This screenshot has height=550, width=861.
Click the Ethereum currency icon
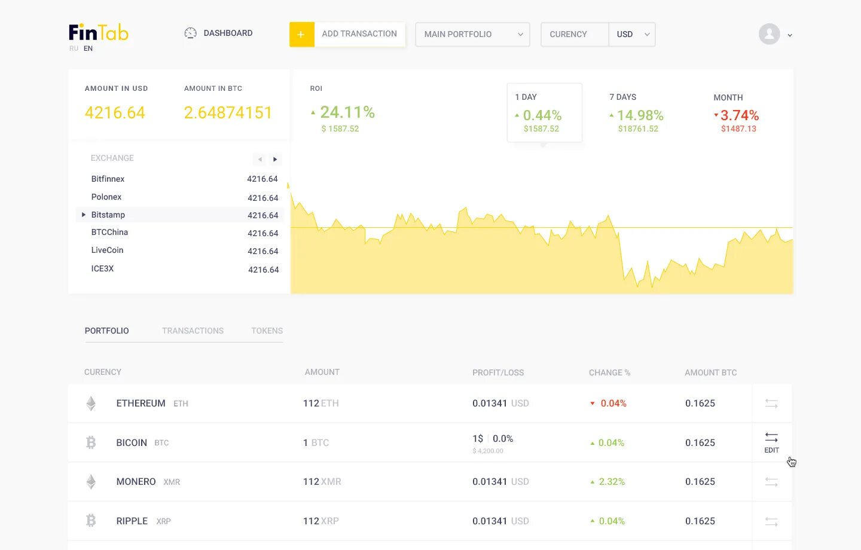tap(91, 403)
